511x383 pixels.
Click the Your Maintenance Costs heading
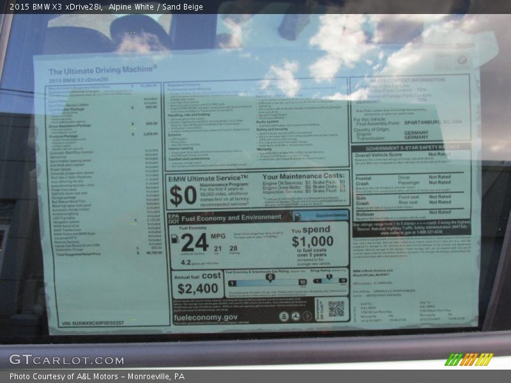point(303,176)
